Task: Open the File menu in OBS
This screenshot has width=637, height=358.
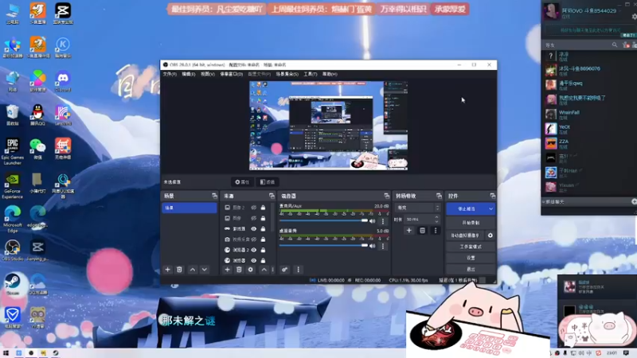Action: point(170,74)
